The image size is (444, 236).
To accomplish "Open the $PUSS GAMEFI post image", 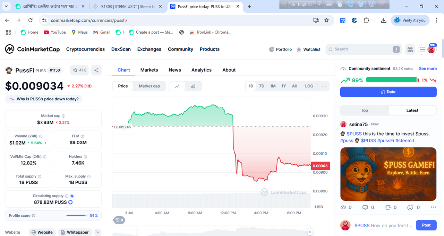I will click(388, 174).
